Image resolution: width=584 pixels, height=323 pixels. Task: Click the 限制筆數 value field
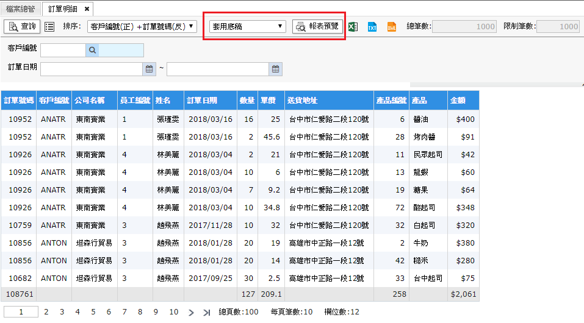[x=558, y=26]
